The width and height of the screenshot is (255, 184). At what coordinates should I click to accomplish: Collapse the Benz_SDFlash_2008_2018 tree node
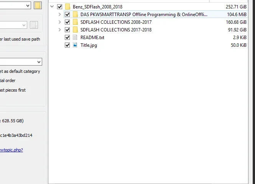coord(52,7)
